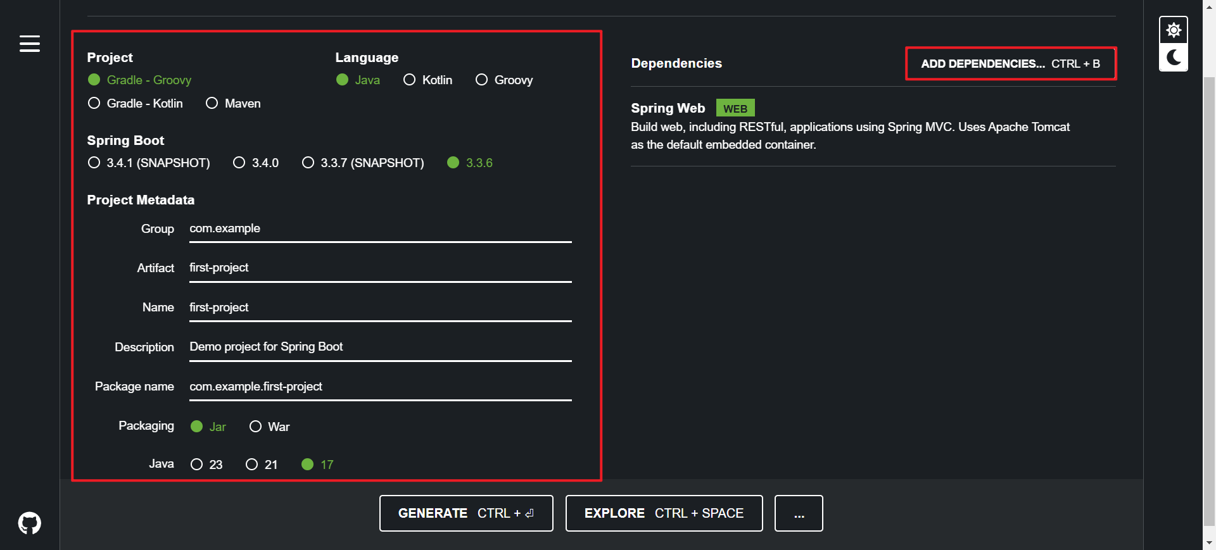This screenshot has width=1216, height=550.
Task: Open the GitHub link icon
Action: coord(30,523)
